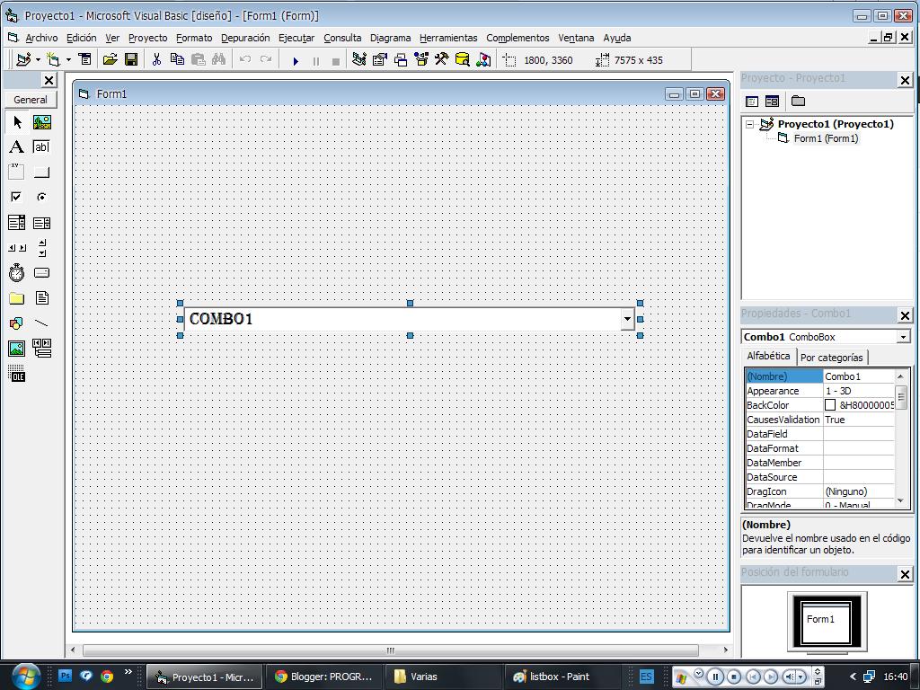This screenshot has height=690, width=920.
Task: Click the General toolbox tab
Action: coord(31,100)
